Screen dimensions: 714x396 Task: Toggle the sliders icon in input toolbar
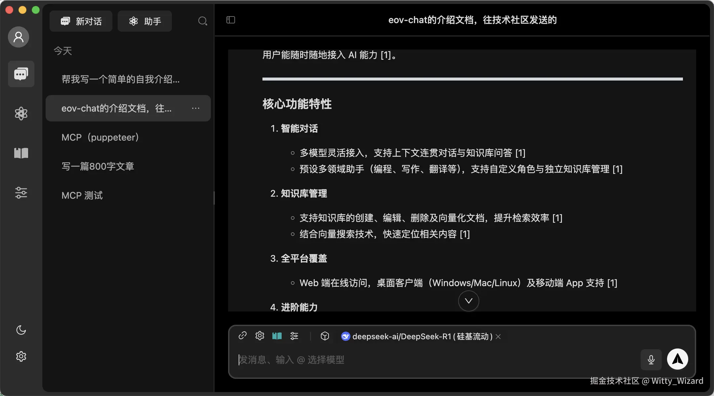tap(294, 336)
